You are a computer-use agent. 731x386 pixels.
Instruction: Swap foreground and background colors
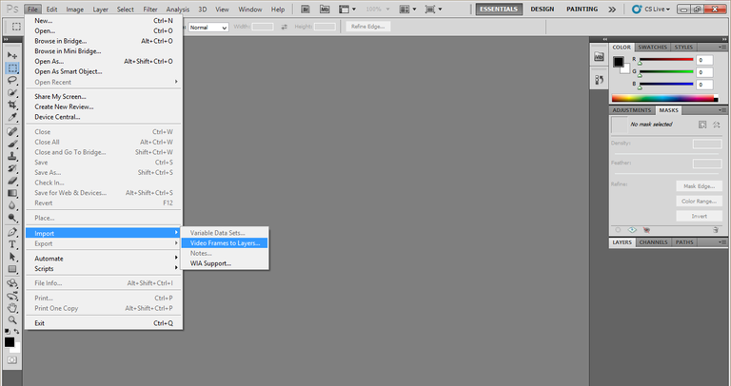coord(17,331)
